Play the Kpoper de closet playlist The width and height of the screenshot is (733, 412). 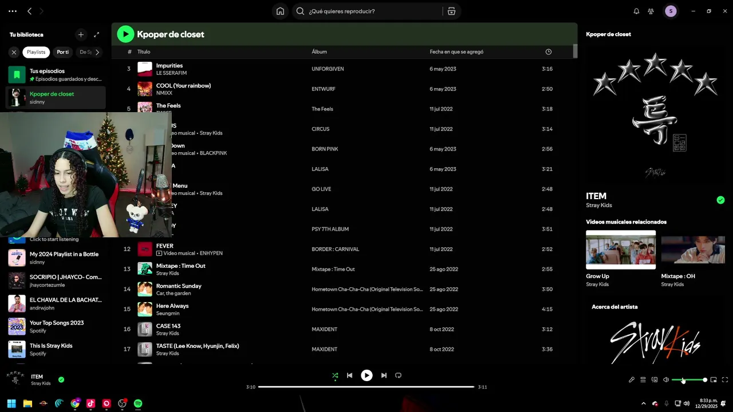tap(125, 34)
